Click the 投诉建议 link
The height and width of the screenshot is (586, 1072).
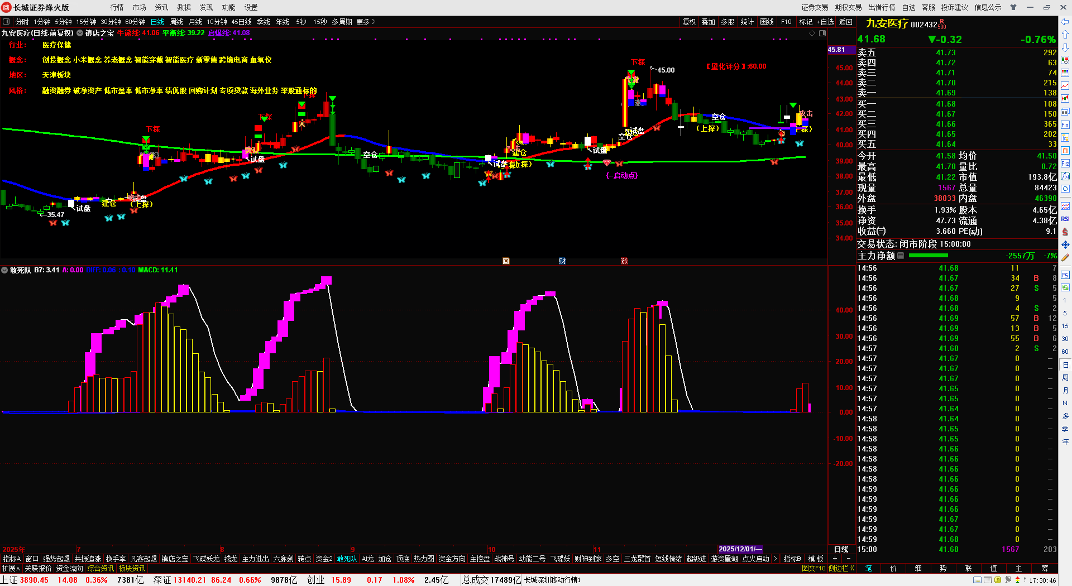pos(955,7)
